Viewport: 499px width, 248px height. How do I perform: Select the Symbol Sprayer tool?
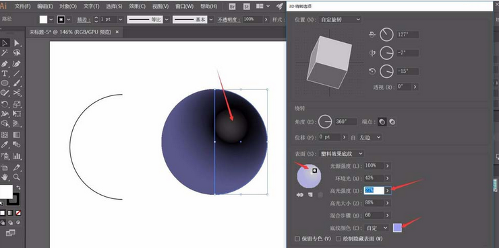tap(5, 156)
